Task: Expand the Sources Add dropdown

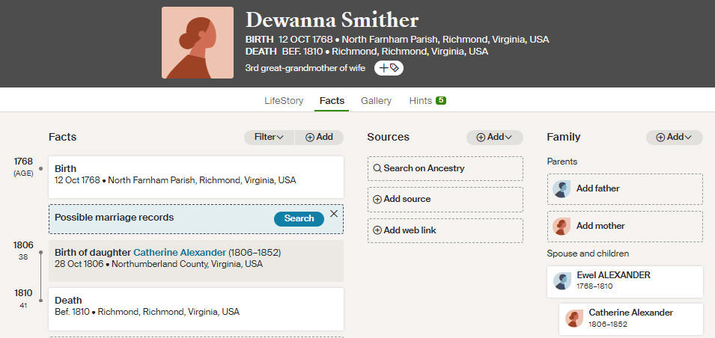Action: click(x=494, y=137)
